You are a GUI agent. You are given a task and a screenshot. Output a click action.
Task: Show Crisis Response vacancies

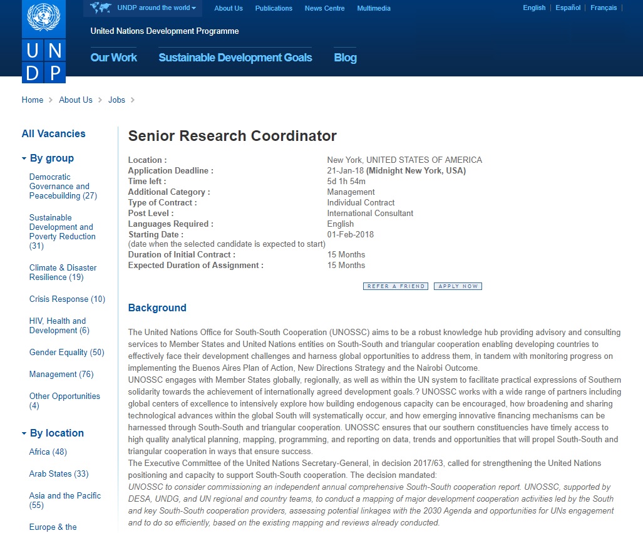coord(67,299)
